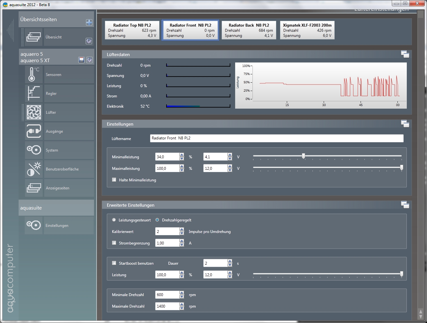
Task: Select the Leistungsgesteuert radio button
Action: click(x=114, y=220)
